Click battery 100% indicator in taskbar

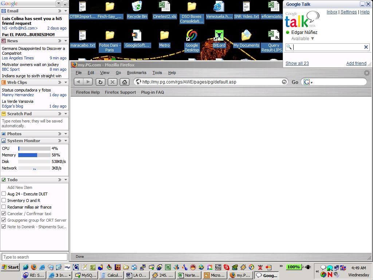(294, 267)
